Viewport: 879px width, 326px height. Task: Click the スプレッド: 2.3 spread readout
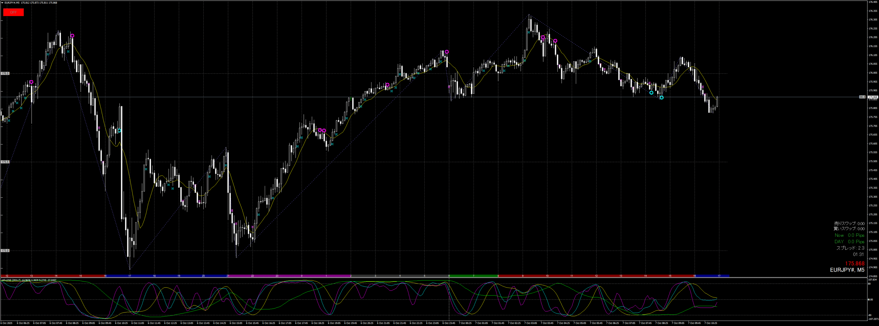(x=850, y=248)
